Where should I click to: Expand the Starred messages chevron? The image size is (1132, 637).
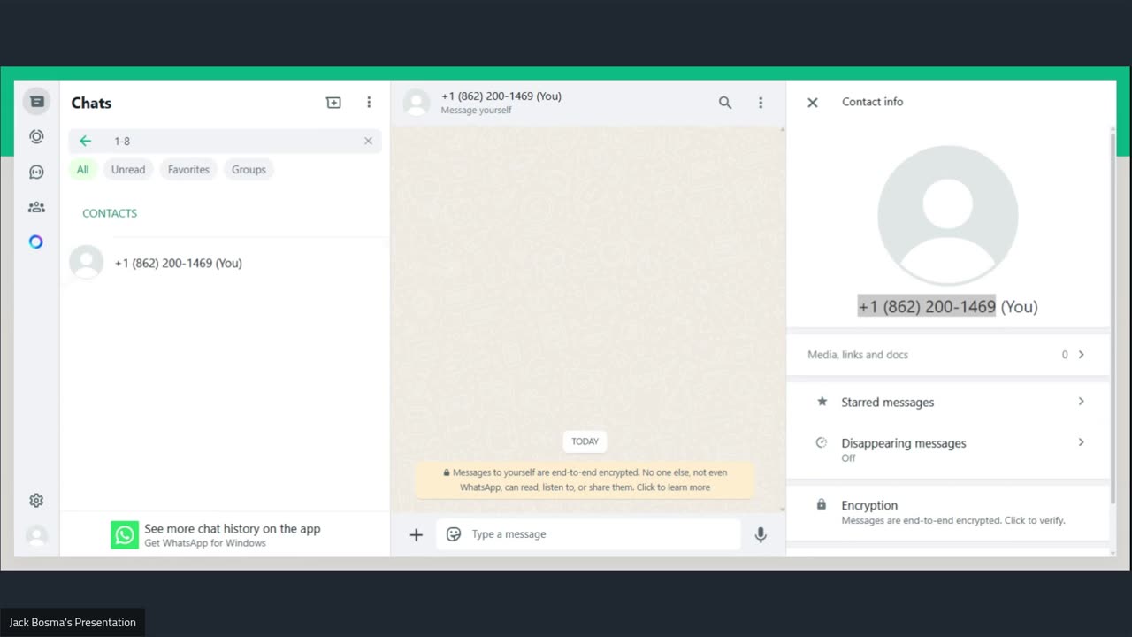[x=1081, y=402]
